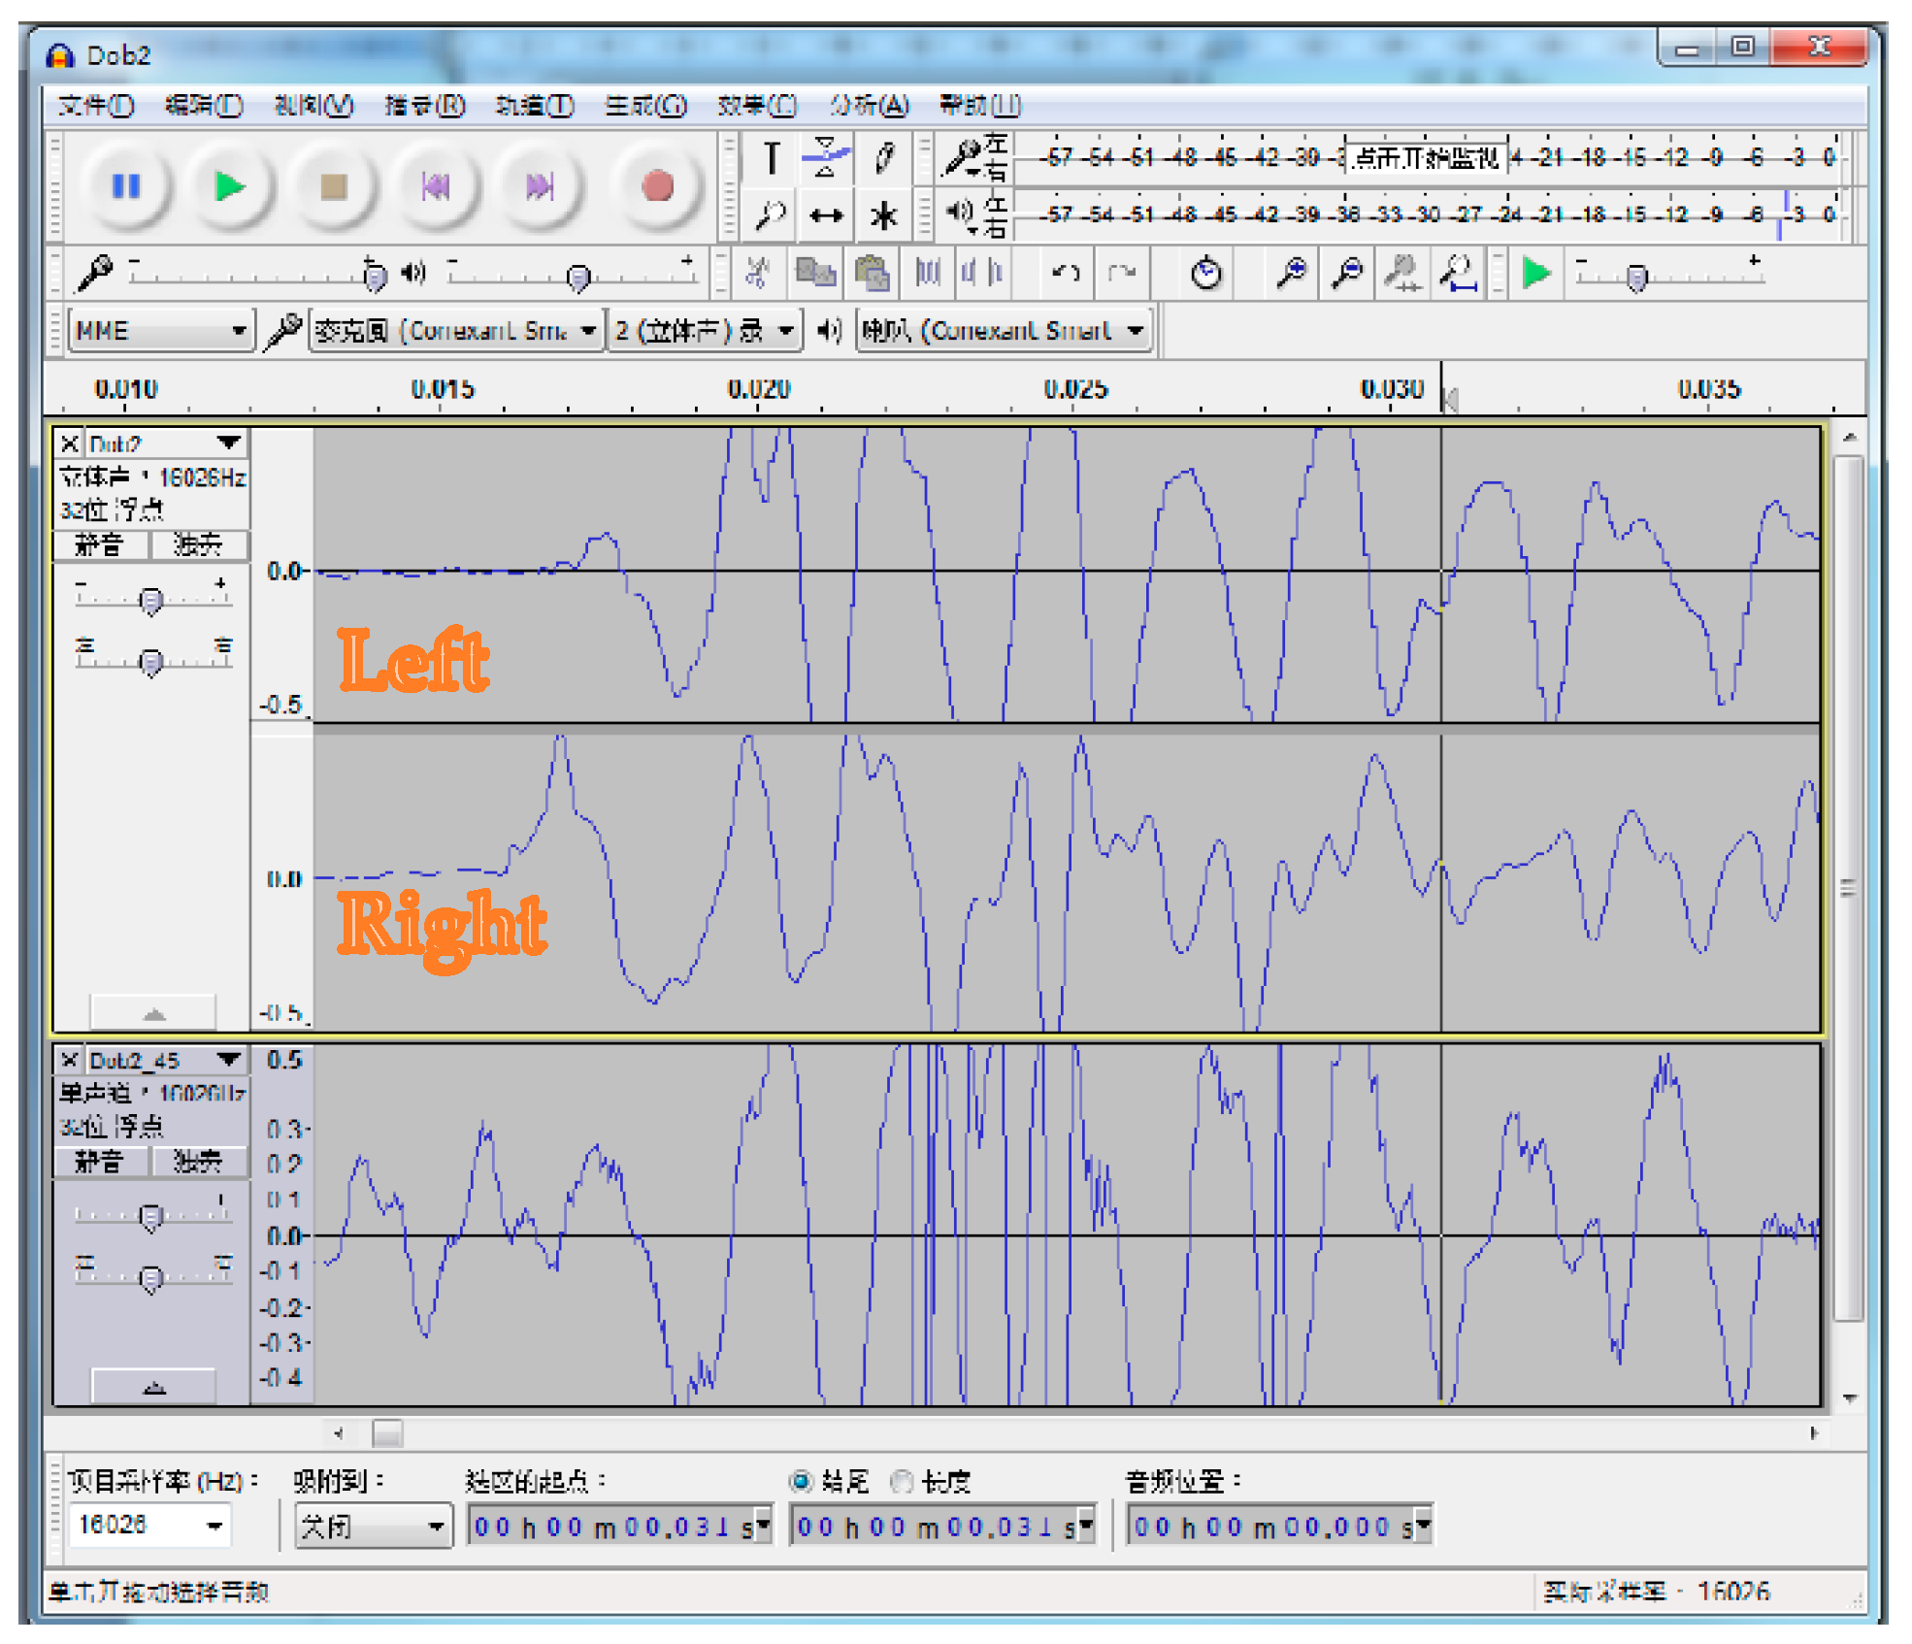Select the Envelope tool

pos(826,158)
